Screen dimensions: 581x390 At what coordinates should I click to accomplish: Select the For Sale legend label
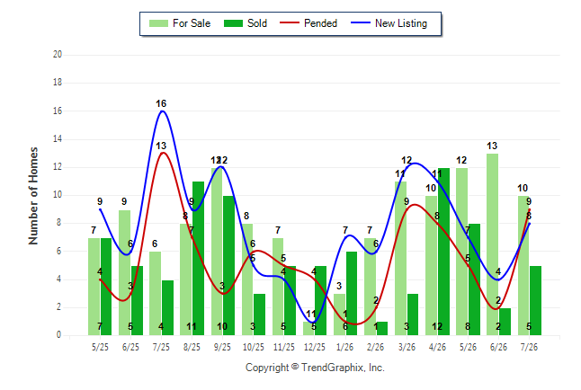[x=192, y=23]
